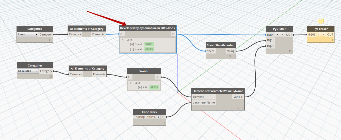Click the '[0] Sheet' list row
Image resolution: width=341 pixels, height=140 pixels.
click(x=141, y=44)
